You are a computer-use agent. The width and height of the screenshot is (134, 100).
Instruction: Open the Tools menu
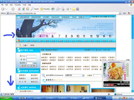pyautogui.click(x=24, y=5)
